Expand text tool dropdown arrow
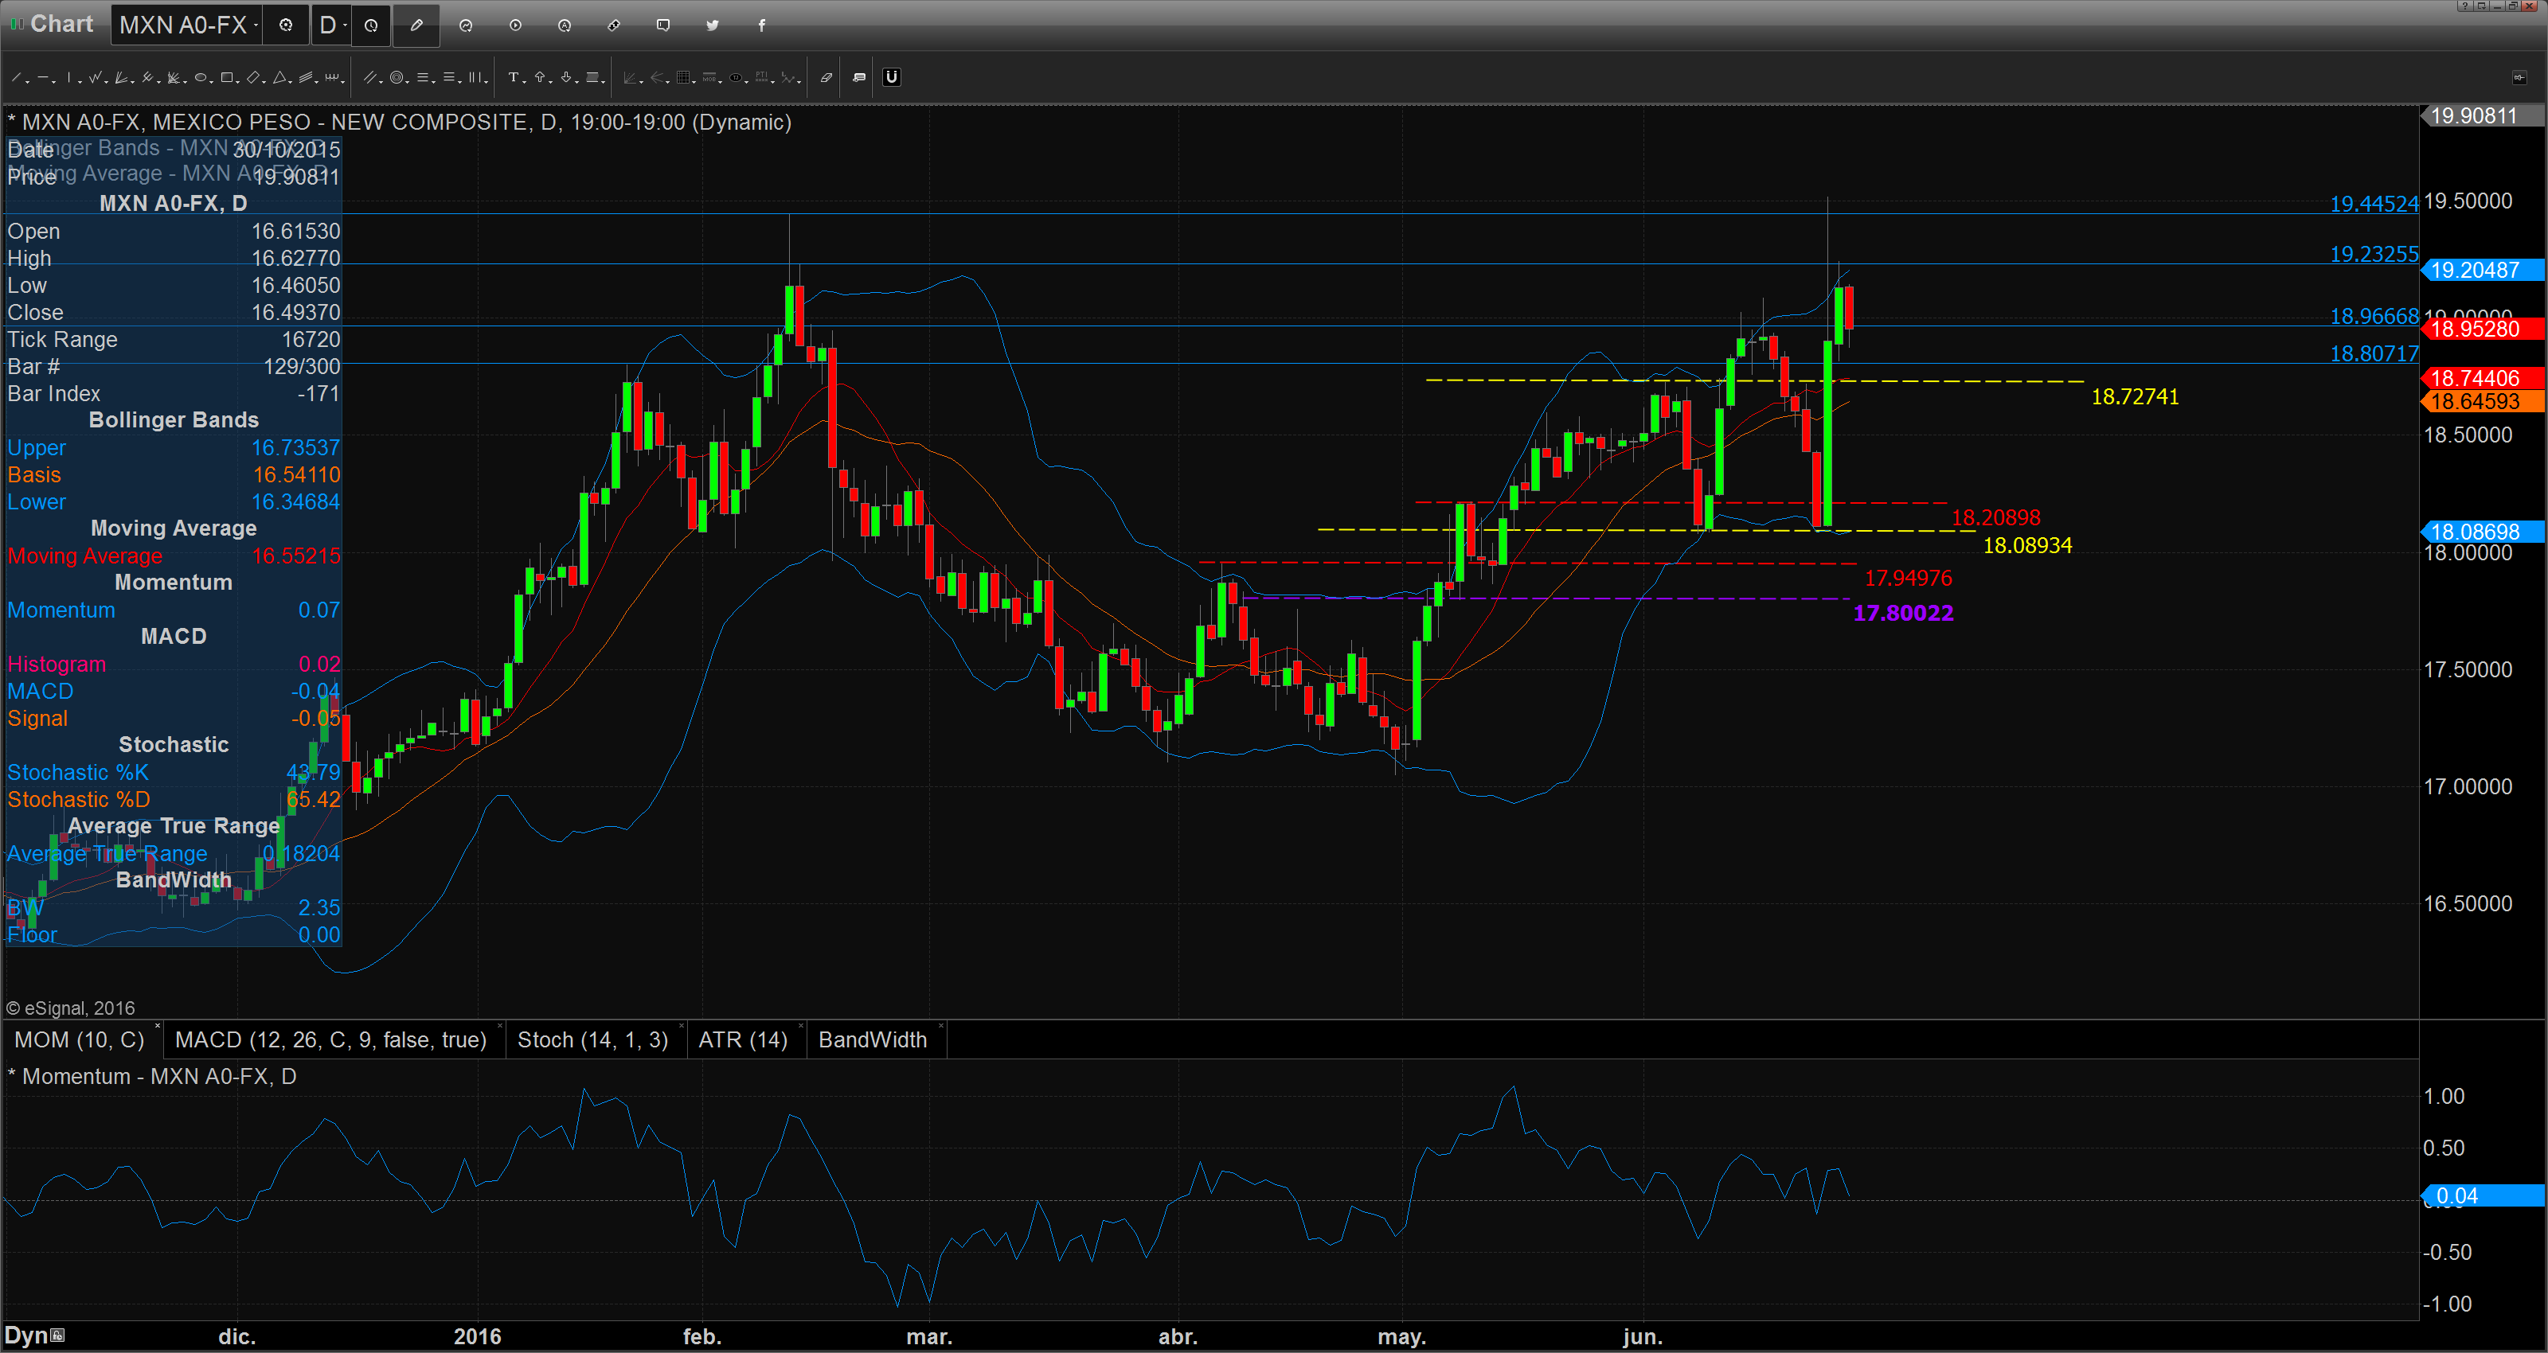 pyautogui.click(x=524, y=82)
